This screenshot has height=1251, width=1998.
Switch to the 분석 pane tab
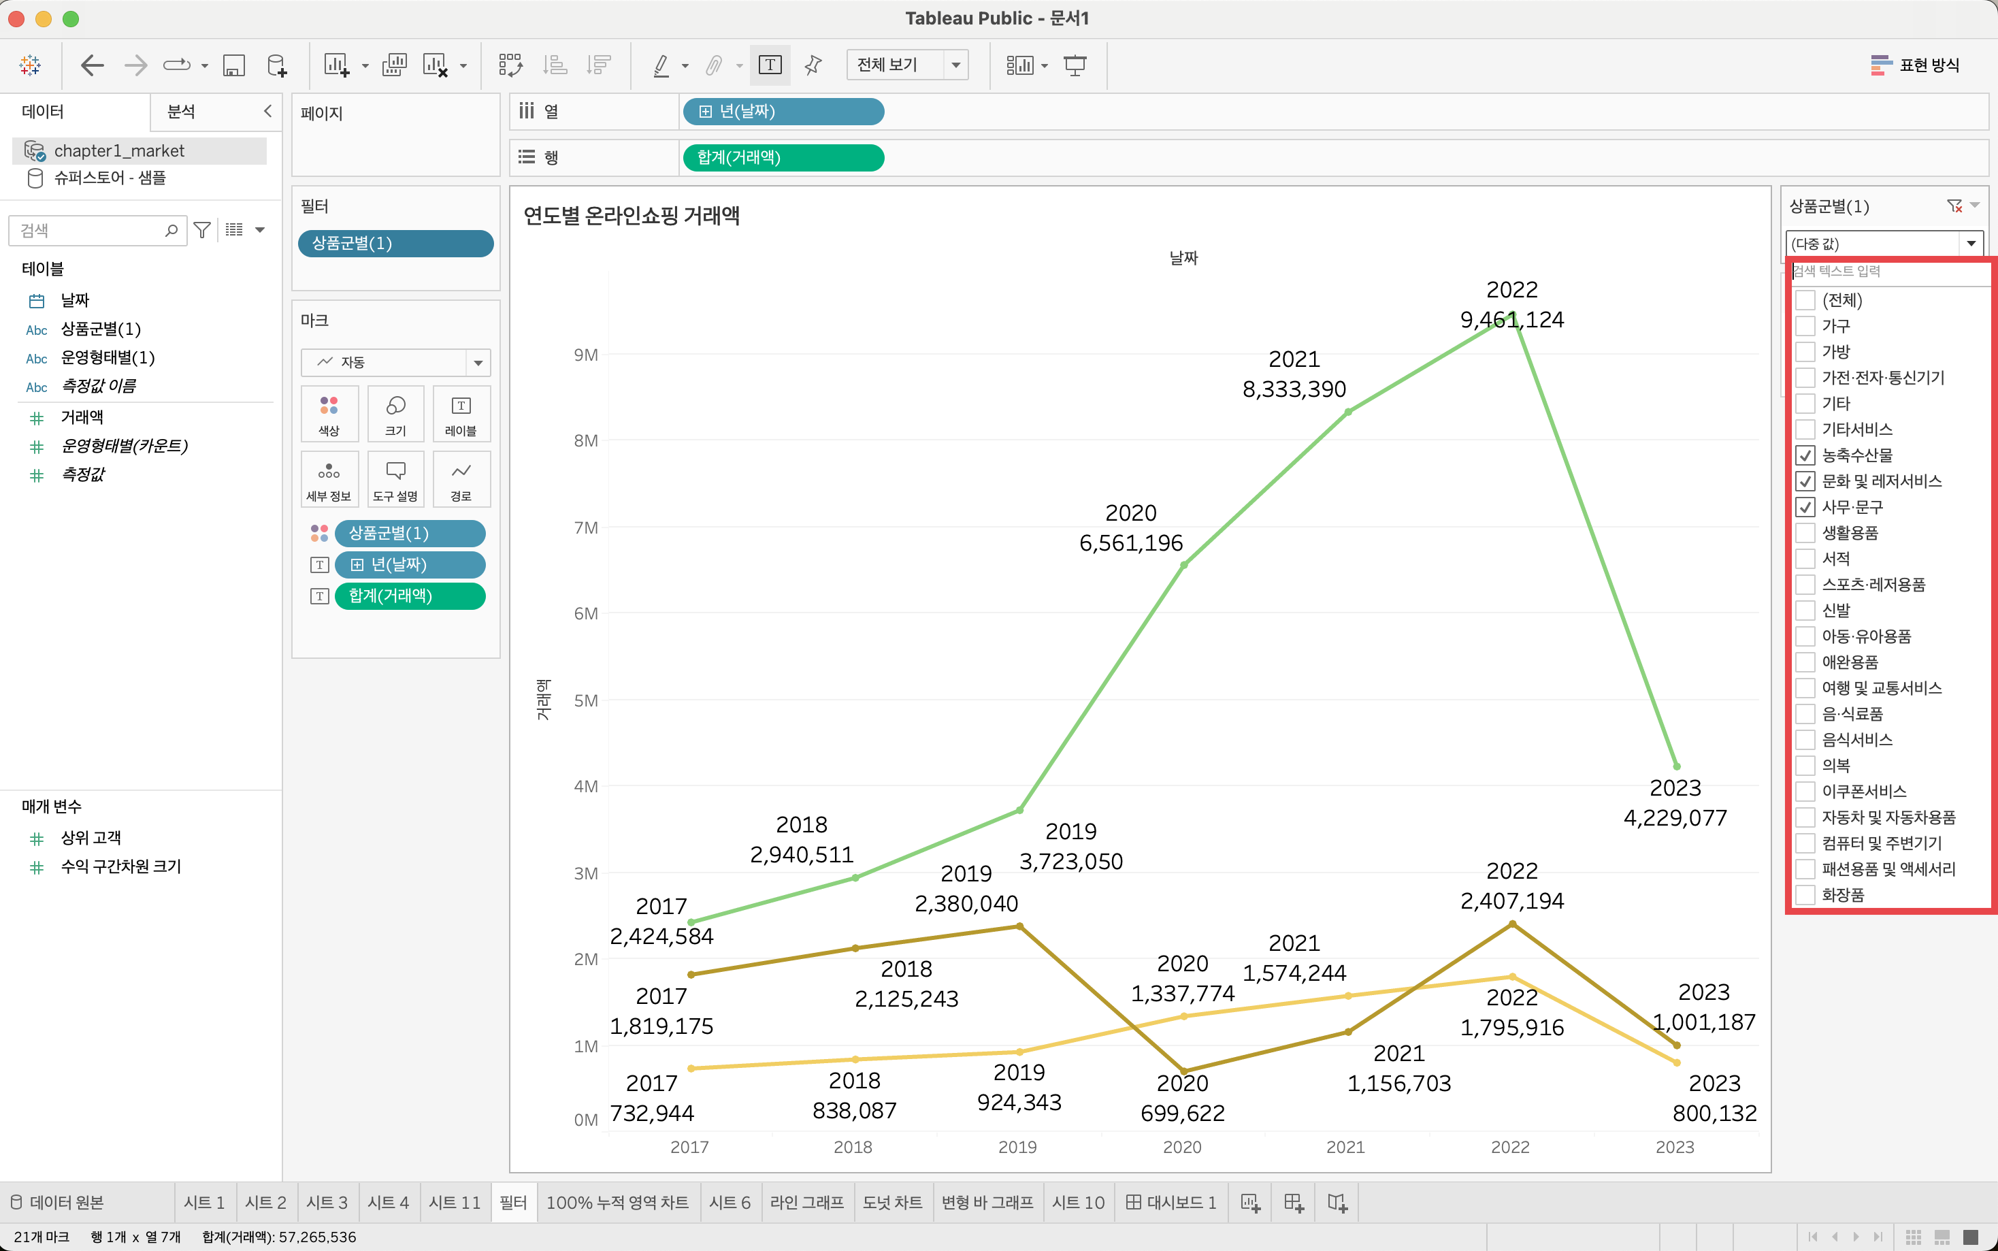click(181, 112)
